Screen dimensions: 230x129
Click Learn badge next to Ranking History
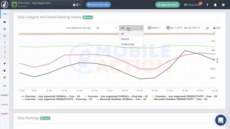[88, 18]
